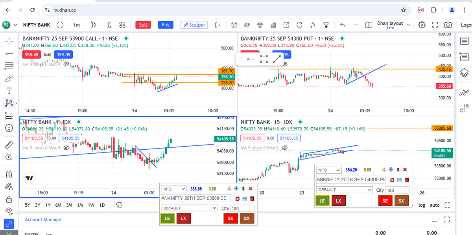This screenshot has height=235, width=472.
Task: Pick rectangle shape in floating drawing toolbar
Action: (x=264, y=59)
